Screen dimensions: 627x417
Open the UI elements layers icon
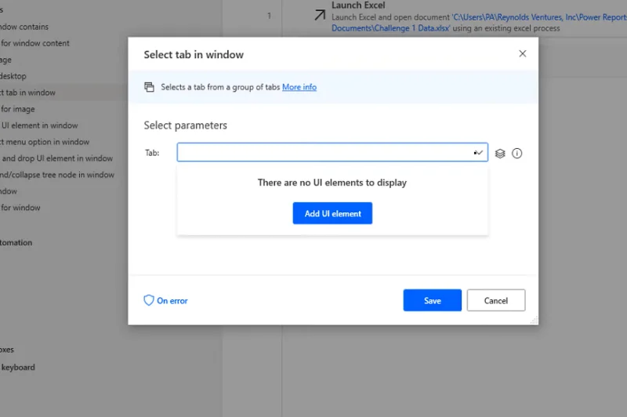500,153
